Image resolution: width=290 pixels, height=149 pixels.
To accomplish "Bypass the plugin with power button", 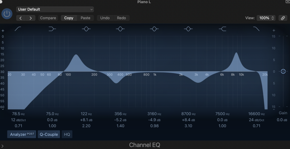I will (x=7, y=14).
